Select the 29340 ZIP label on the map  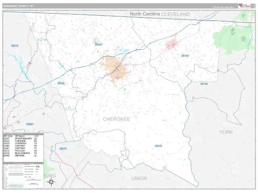158,146
